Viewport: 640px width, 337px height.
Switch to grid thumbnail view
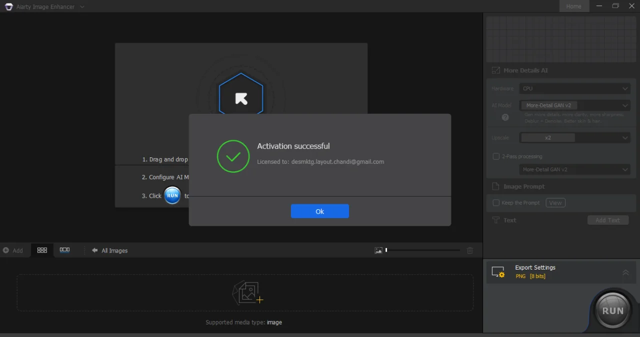click(42, 250)
